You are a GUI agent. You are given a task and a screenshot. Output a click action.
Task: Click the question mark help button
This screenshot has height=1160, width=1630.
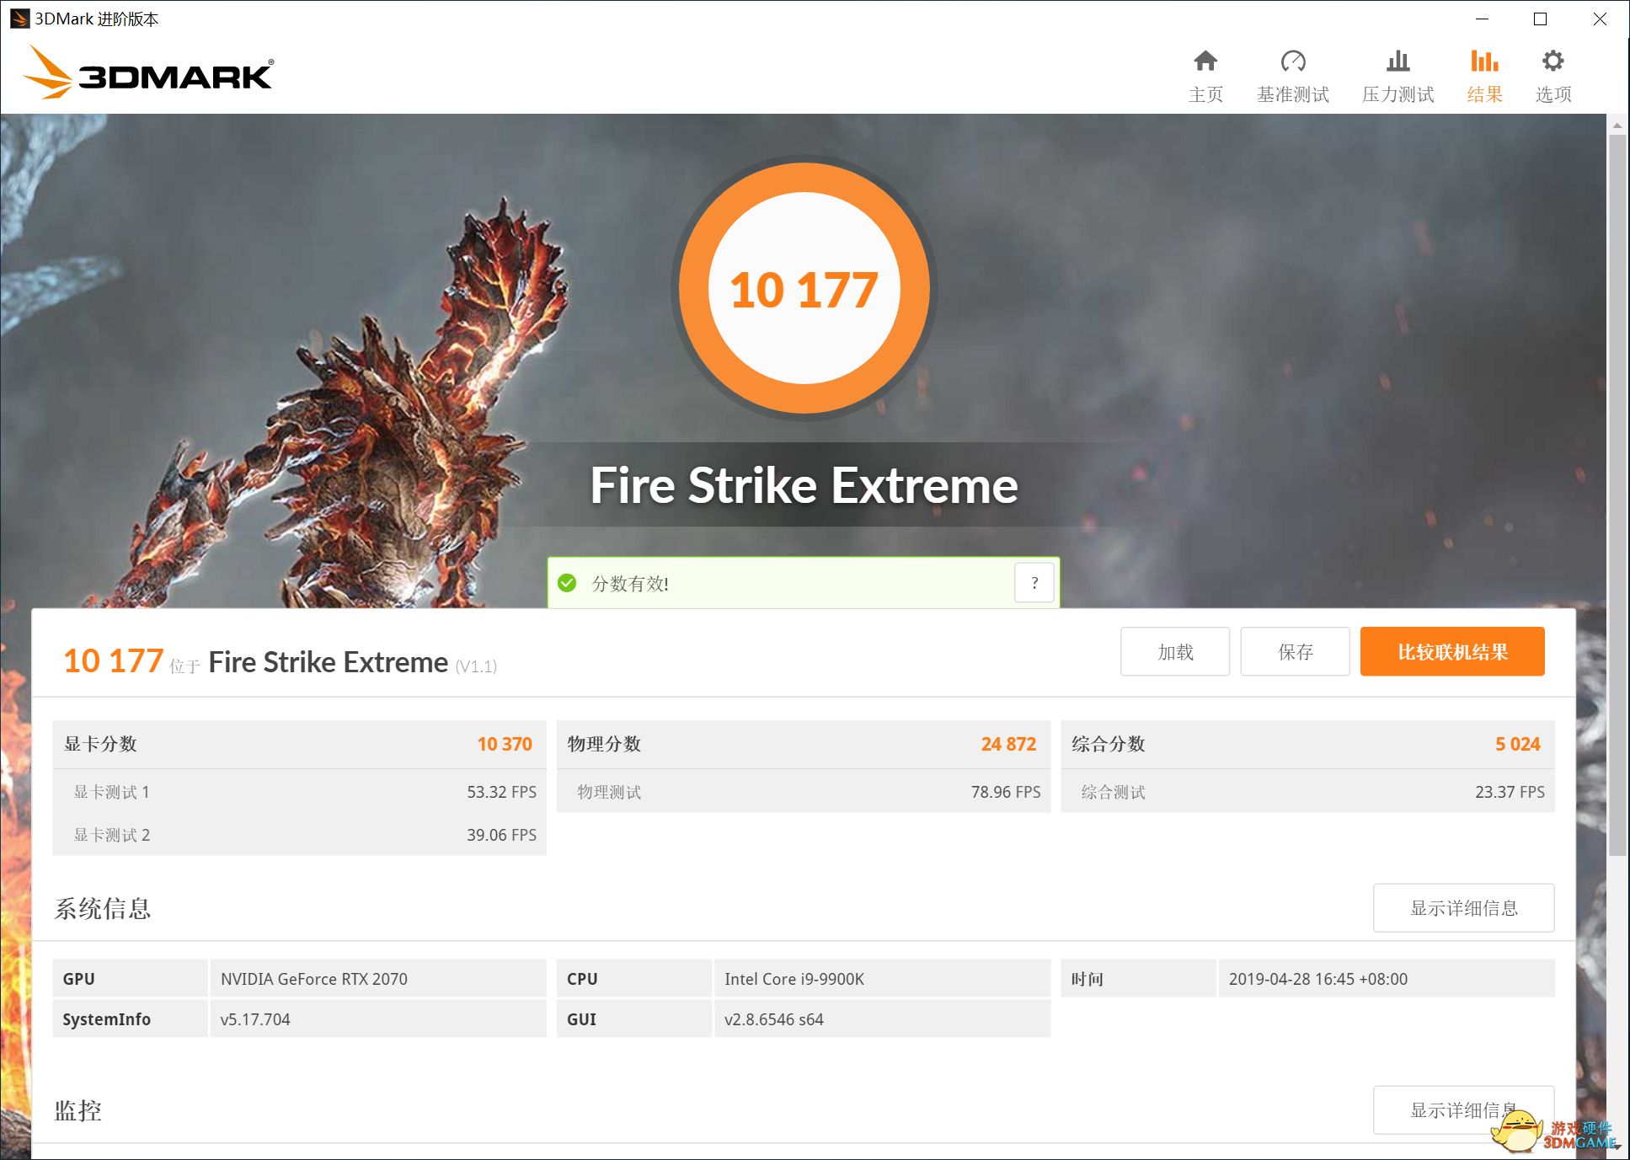(x=1034, y=583)
